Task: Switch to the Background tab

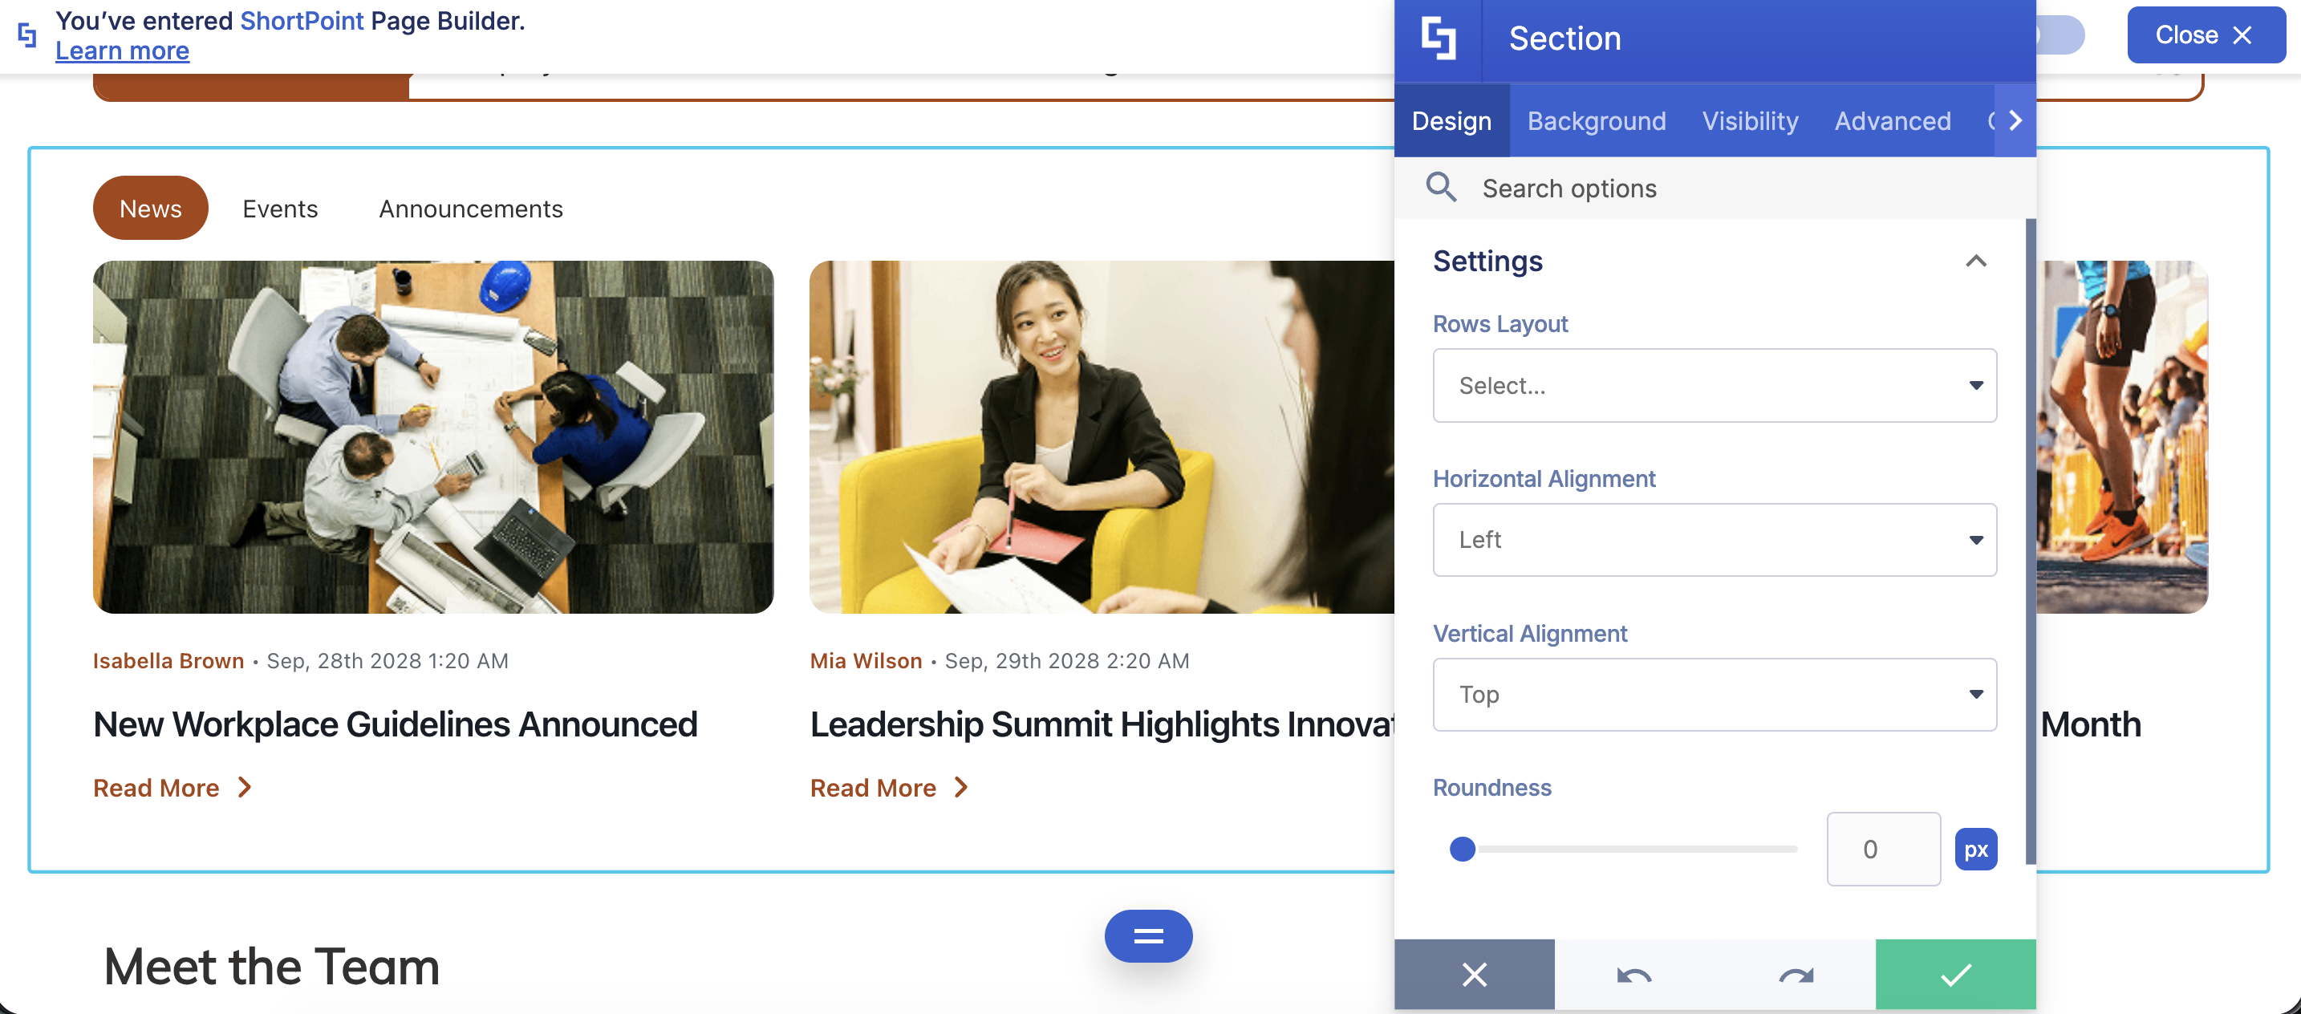Action: (x=1597, y=120)
